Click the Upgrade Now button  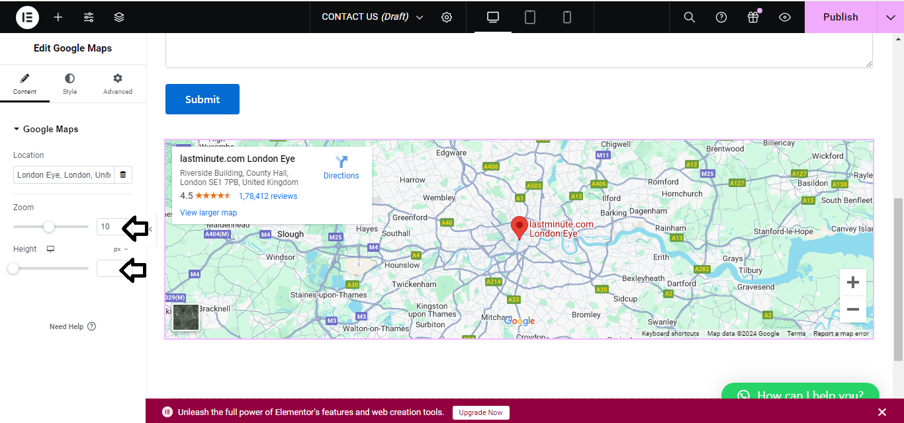[480, 412]
